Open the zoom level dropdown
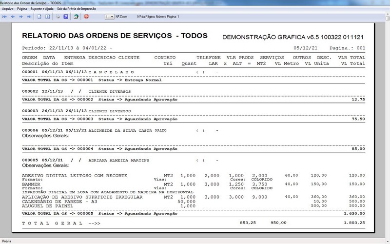Viewport: 390px width, 244px height. coord(109,17)
